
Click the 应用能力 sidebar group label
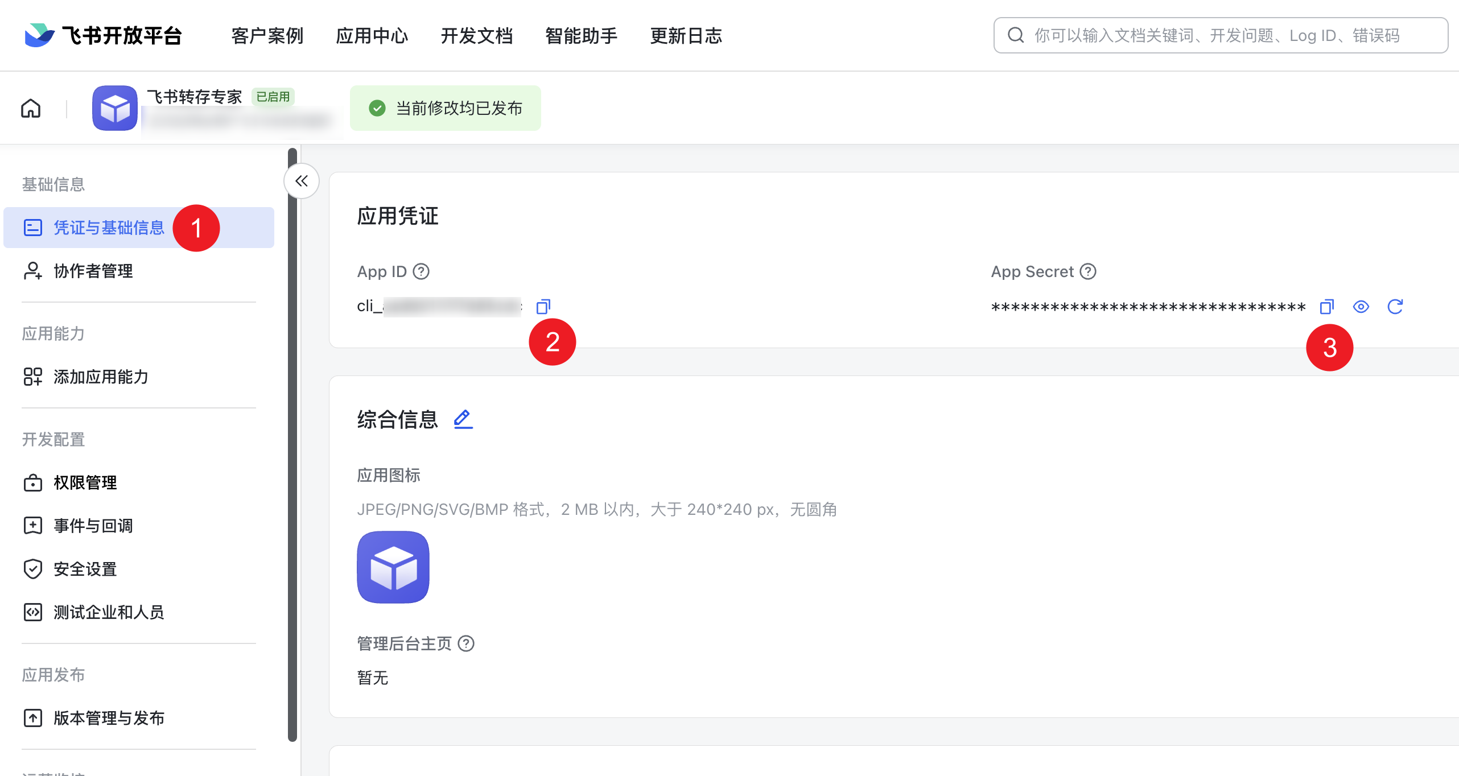click(x=53, y=333)
